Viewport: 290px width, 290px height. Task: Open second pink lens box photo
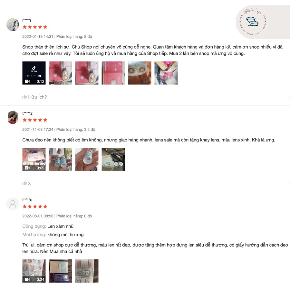[x=87, y=73]
